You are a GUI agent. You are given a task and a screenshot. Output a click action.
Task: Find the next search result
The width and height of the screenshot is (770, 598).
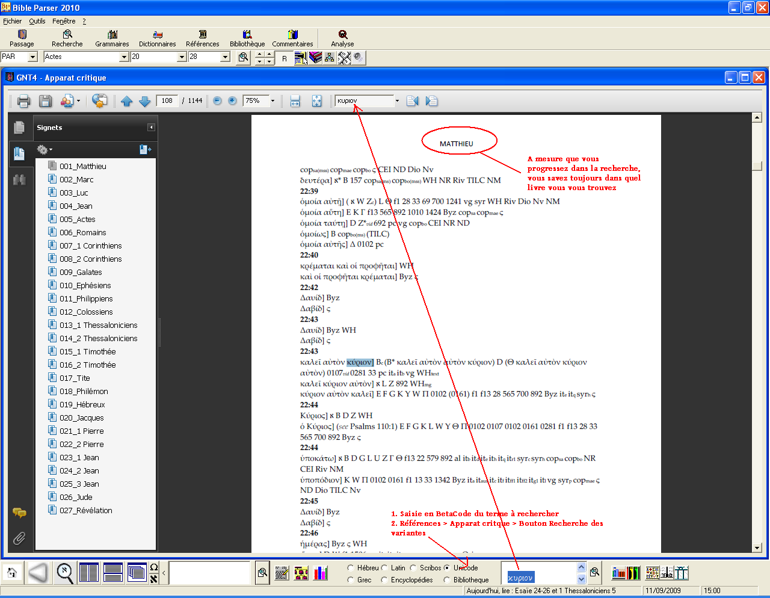431,101
